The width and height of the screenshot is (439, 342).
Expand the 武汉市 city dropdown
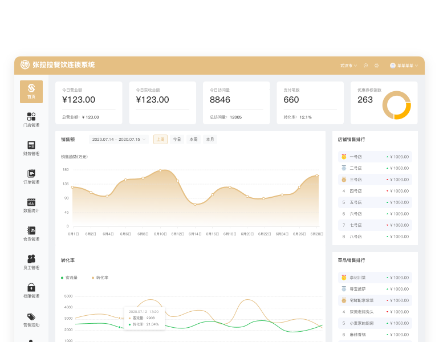pos(348,66)
